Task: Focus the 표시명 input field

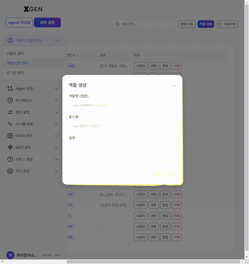Action: coord(122,126)
